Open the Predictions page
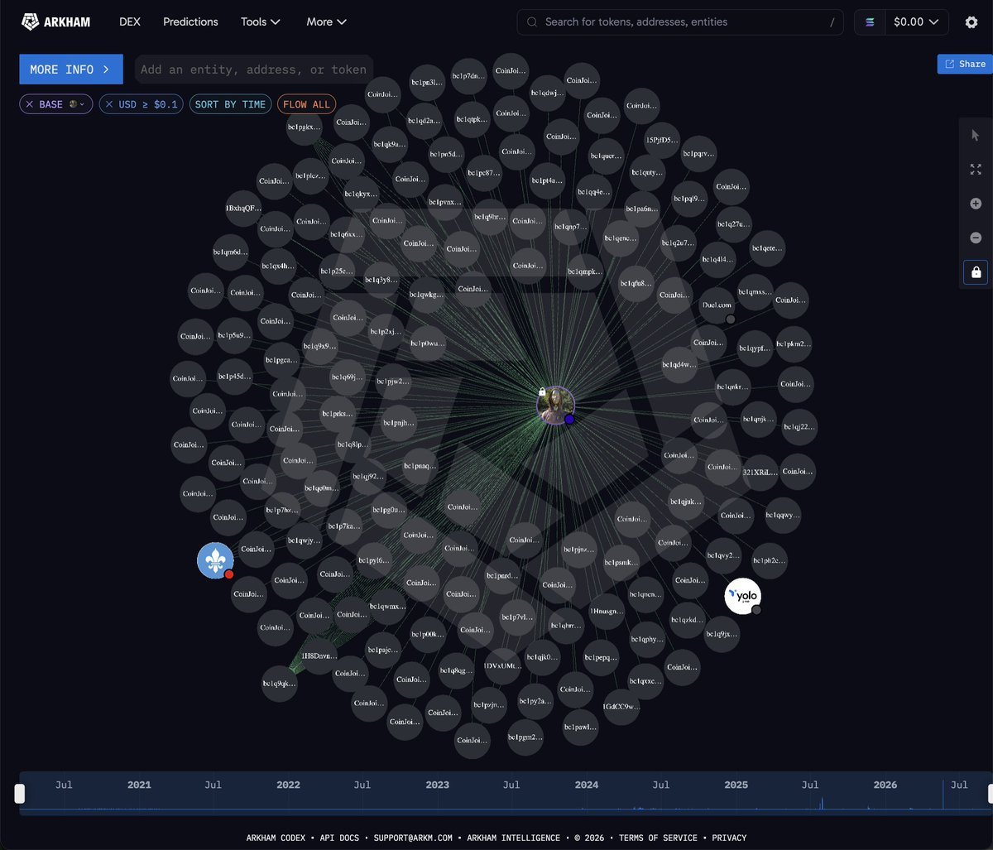The width and height of the screenshot is (993, 850). click(x=190, y=22)
